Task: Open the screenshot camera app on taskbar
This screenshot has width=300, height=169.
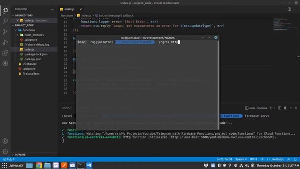Action: point(72,165)
